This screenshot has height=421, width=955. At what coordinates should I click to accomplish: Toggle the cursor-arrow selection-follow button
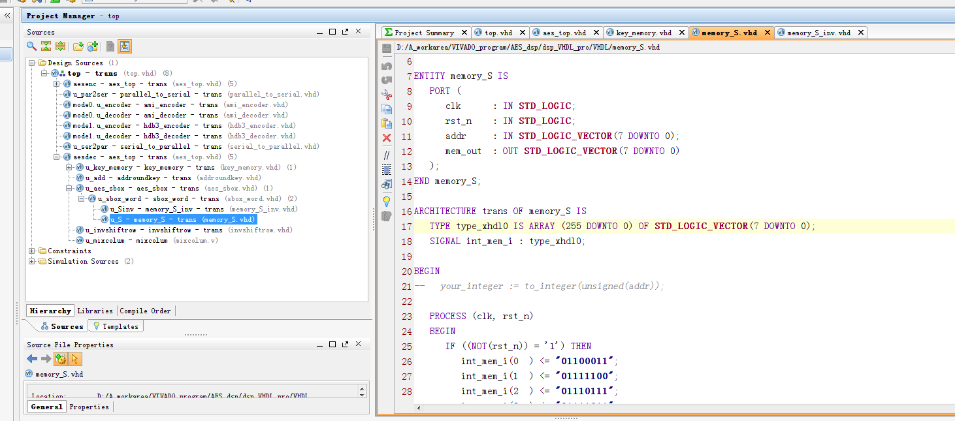[x=74, y=359]
